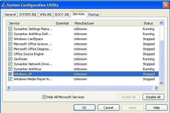
Task: Uncheck the Windows_XP service checkbox
Action: pos(10,74)
